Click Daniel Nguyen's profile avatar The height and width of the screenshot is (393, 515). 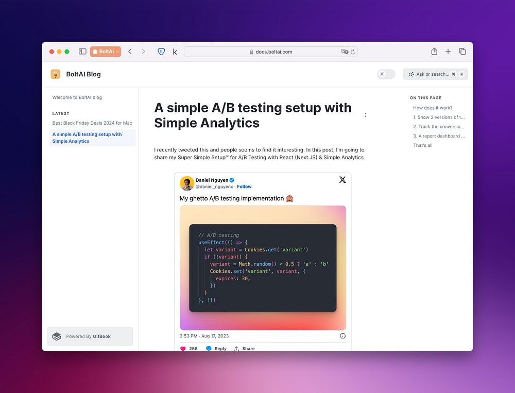tap(186, 183)
